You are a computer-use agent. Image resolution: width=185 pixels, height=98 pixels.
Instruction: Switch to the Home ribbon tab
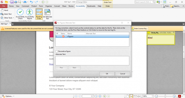click(11, 6)
